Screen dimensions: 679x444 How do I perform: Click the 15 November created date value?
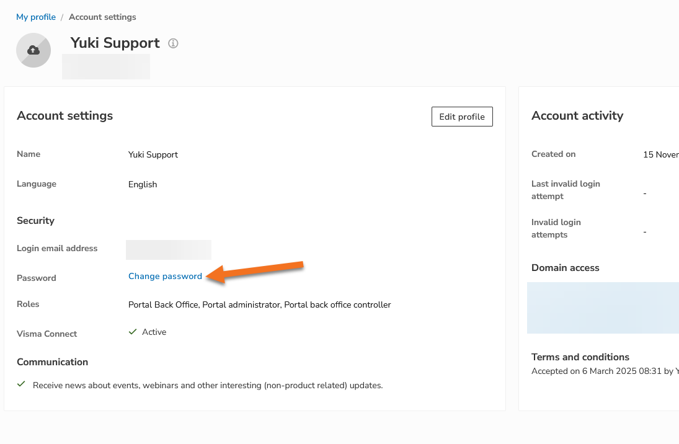pyautogui.click(x=661, y=154)
